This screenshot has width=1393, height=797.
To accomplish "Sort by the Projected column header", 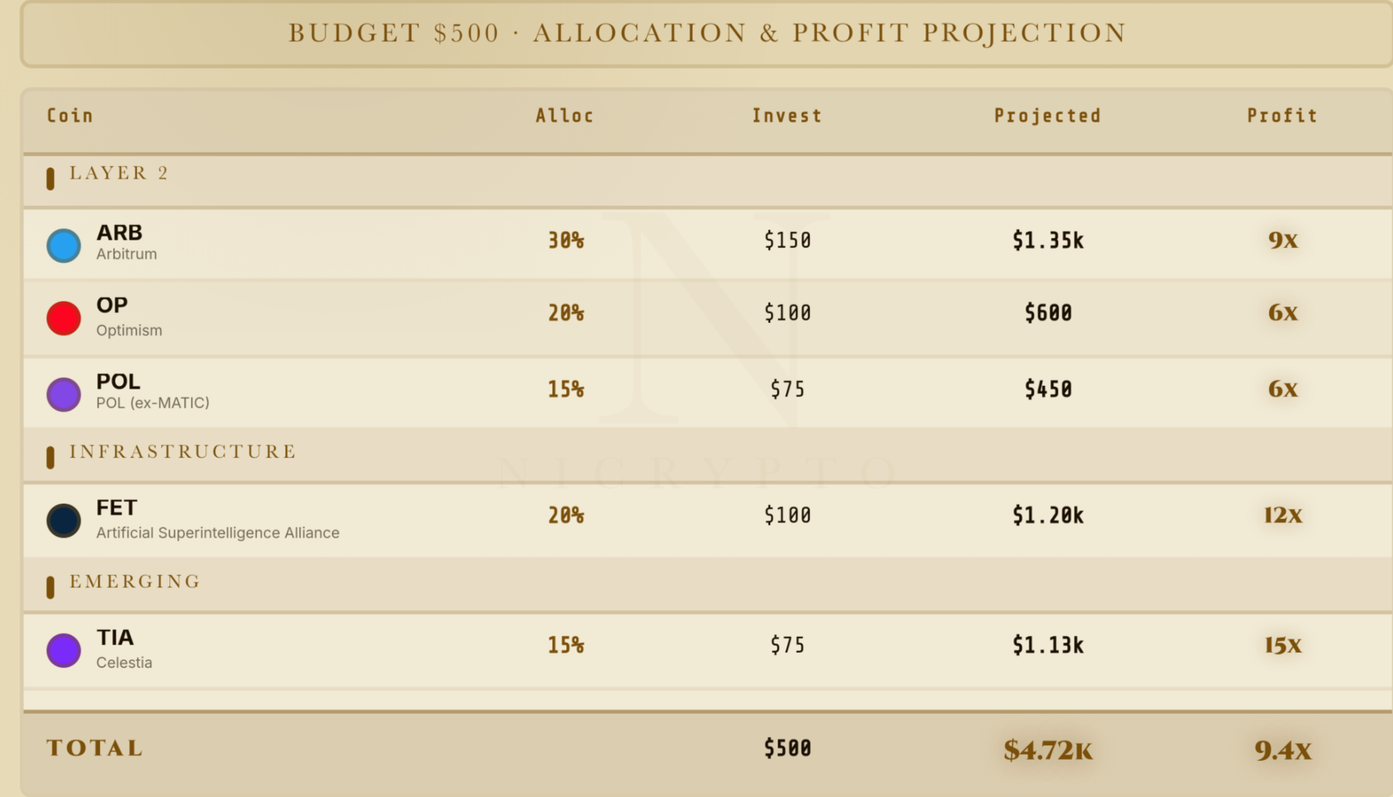I will [1048, 116].
